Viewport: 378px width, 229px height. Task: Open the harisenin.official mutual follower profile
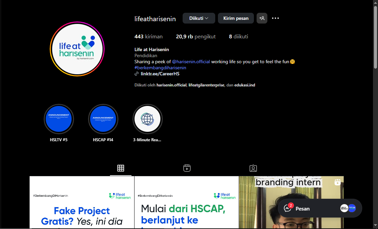(172, 85)
